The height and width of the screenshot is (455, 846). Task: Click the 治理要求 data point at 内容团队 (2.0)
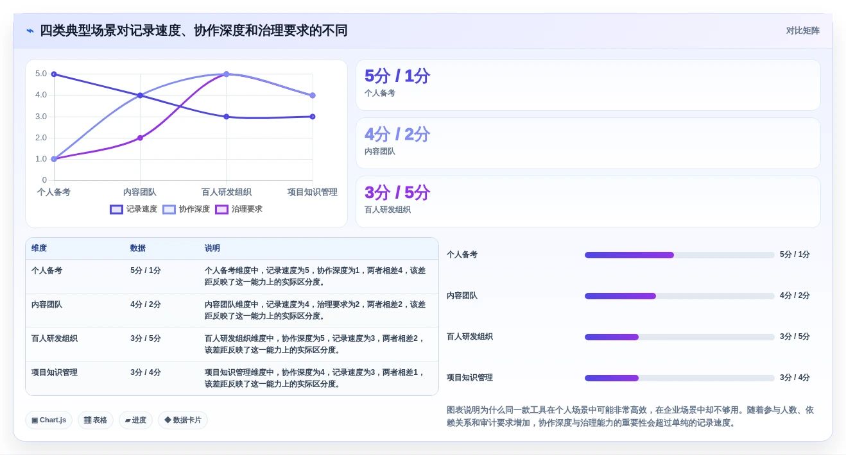pos(140,138)
